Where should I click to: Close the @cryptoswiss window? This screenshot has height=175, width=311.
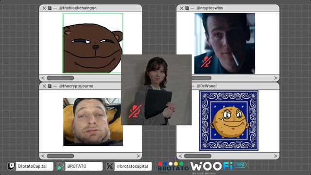[x=181, y=8]
